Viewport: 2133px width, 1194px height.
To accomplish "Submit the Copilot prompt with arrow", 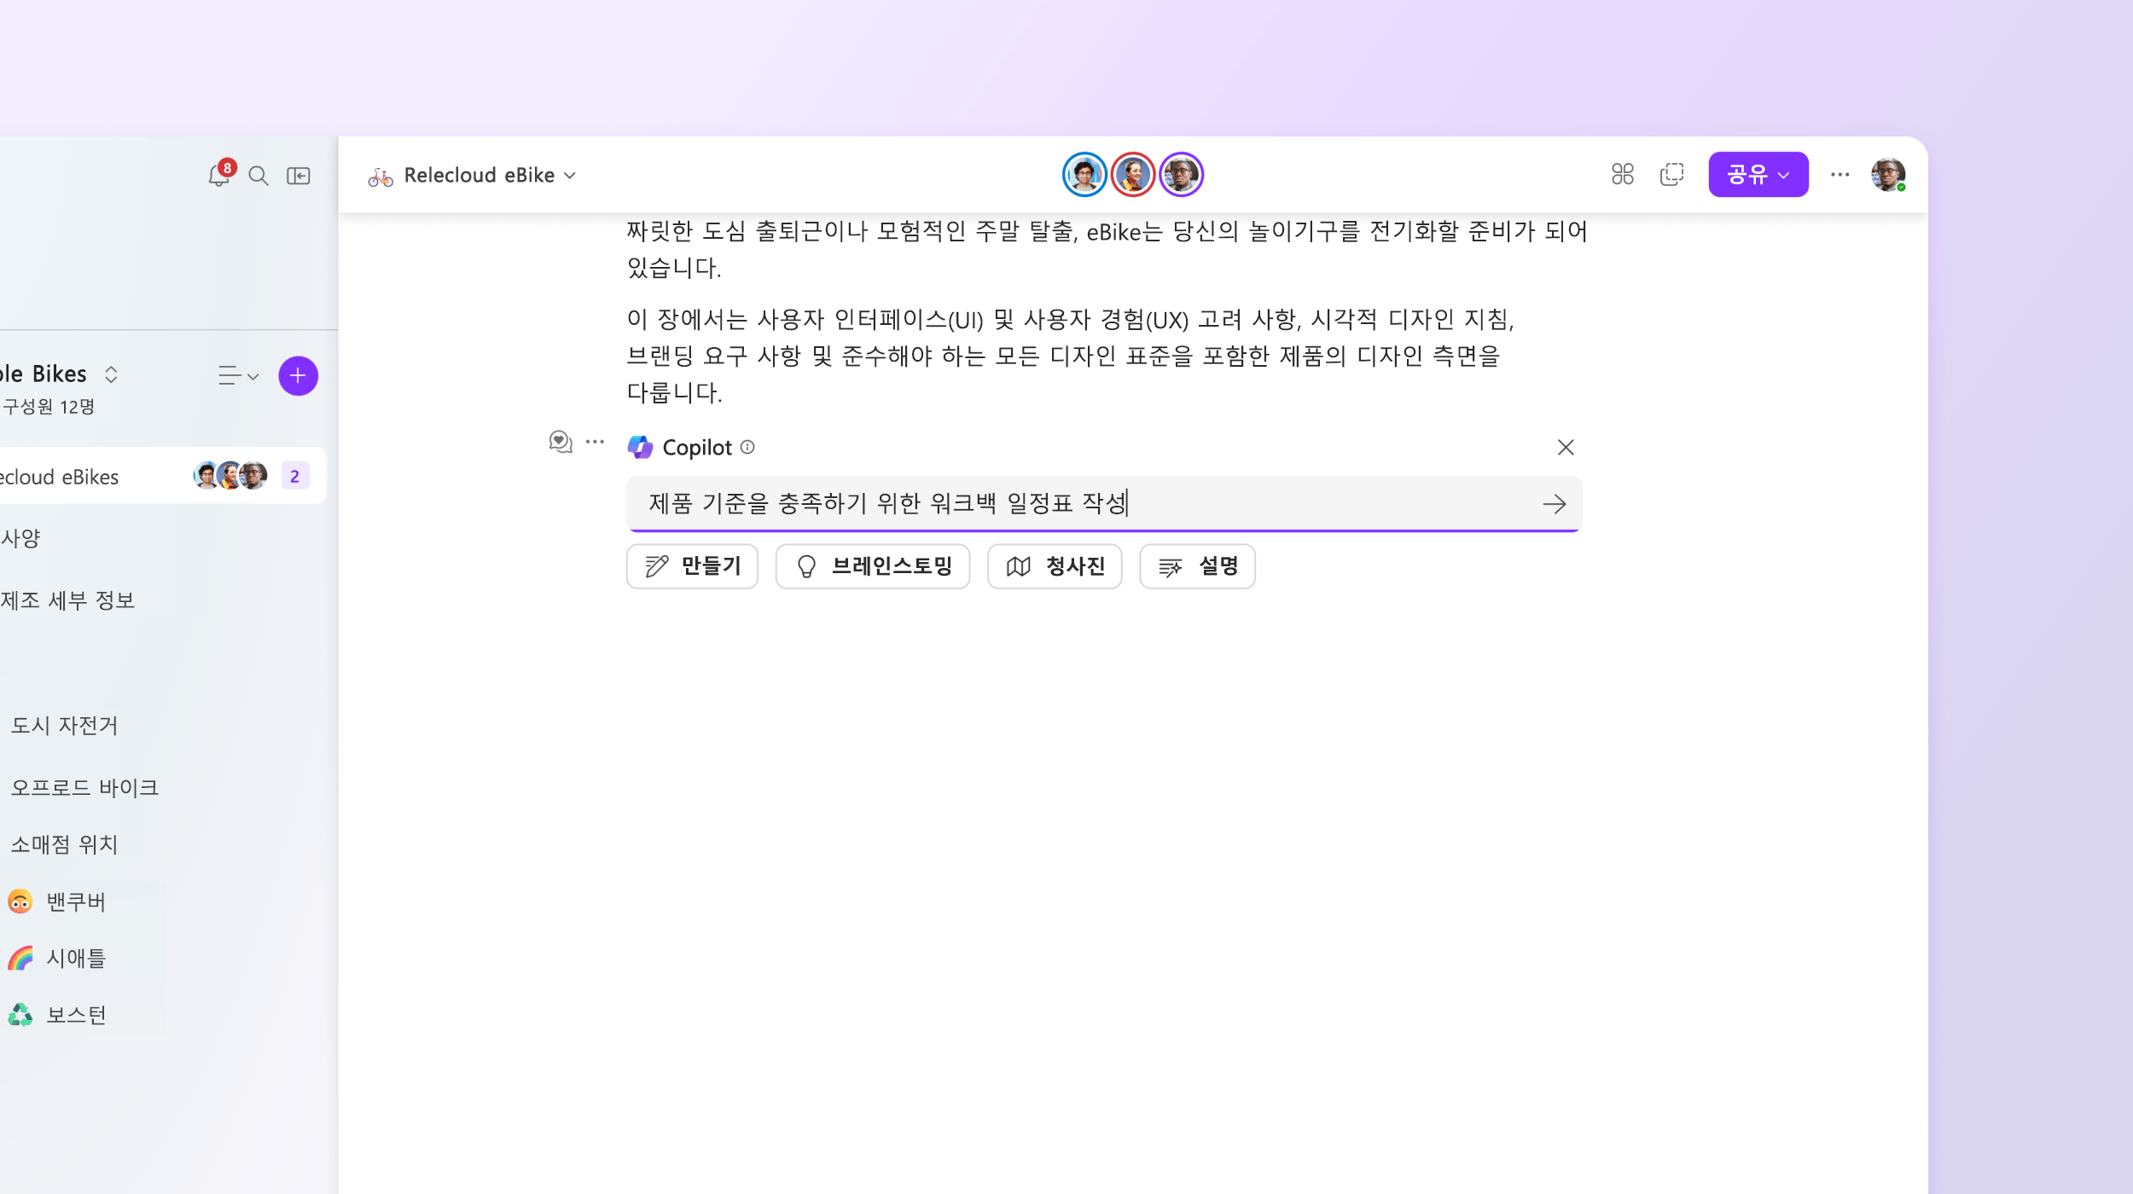I will pyautogui.click(x=1554, y=504).
